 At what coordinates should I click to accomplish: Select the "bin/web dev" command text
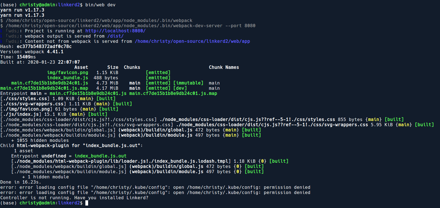[100, 5]
